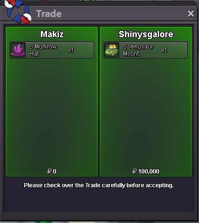The width and height of the screenshot is (199, 223).
Task: Click the S Venusaur Mount item label
Action: tap(138, 50)
